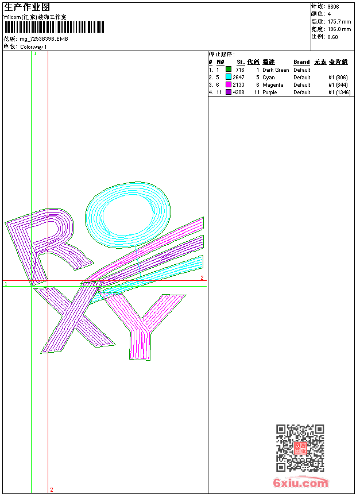Click the stitch count 4308
Viewport: 356px width, 494px height.
[x=238, y=92]
